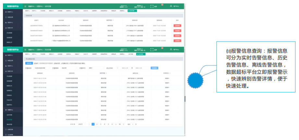
Task: Click fullscreen icon in lower header
Action: click(x=152, y=50)
